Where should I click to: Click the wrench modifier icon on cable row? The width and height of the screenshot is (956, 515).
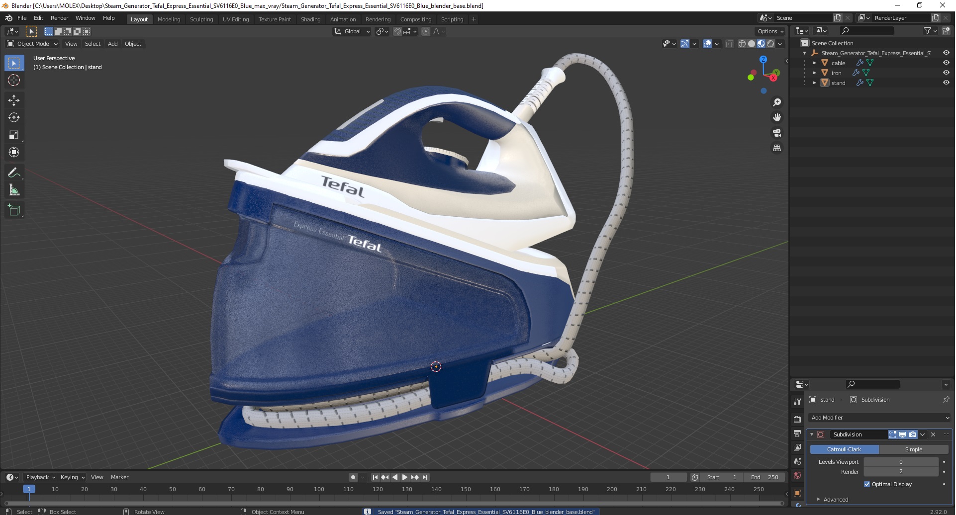click(x=860, y=63)
